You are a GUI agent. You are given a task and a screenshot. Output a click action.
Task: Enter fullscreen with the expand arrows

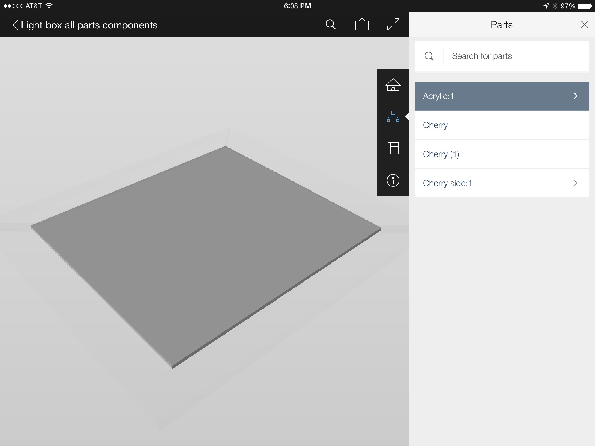393,24
